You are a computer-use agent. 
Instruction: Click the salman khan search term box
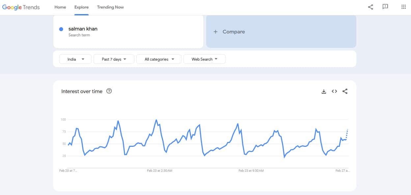point(128,31)
